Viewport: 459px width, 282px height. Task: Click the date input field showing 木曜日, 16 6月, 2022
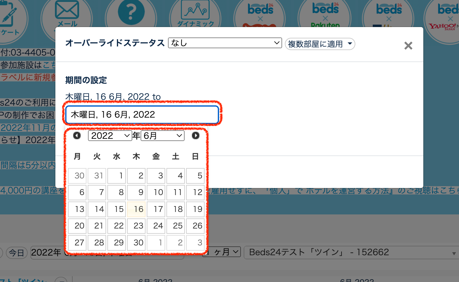click(x=142, y=115)
